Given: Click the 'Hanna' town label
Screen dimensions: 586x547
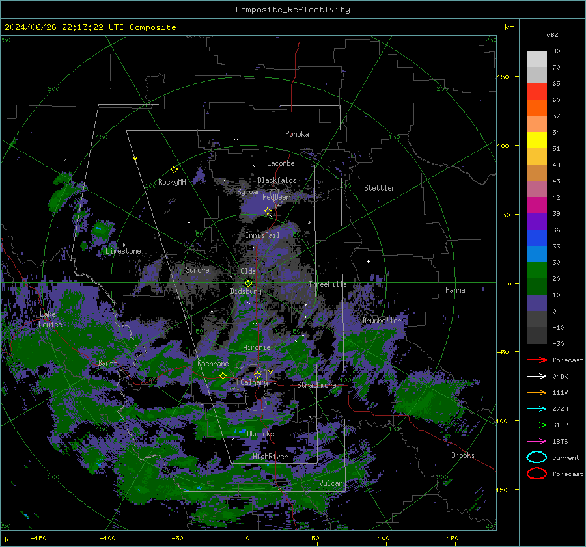Looking at the screenshot, I should [455, 290].
